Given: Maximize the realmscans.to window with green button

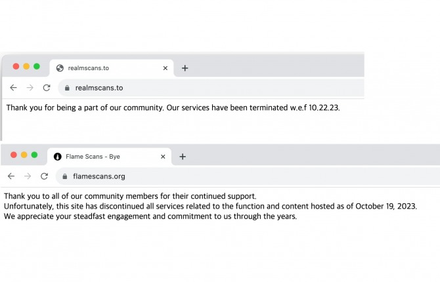Looking at the screenshot, I should click(x=37, y=66).
